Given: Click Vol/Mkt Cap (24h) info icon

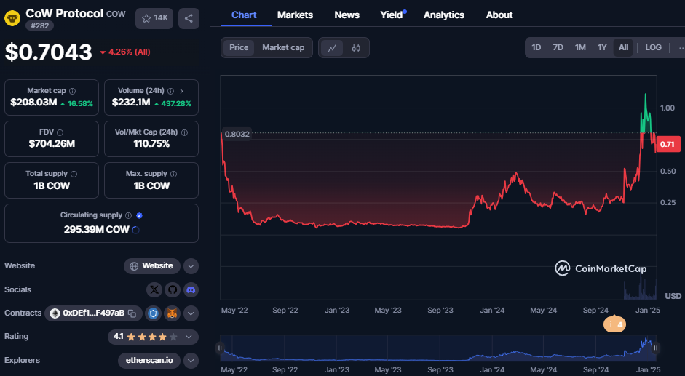Looking at the screenshot, I should (x=184, y=132).
